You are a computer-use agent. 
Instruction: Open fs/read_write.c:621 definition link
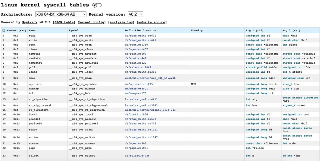coord(140,36)
